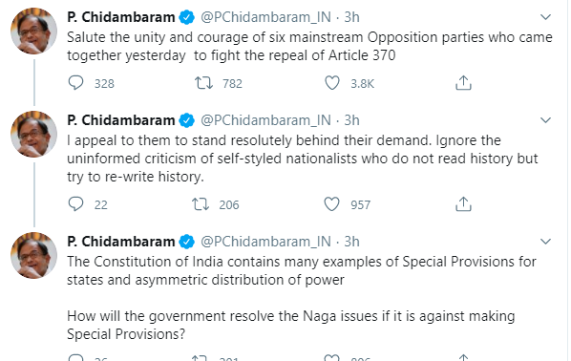Open the options chevron on the Constitution tweet

pyautogui.click(x=545, y=242)
